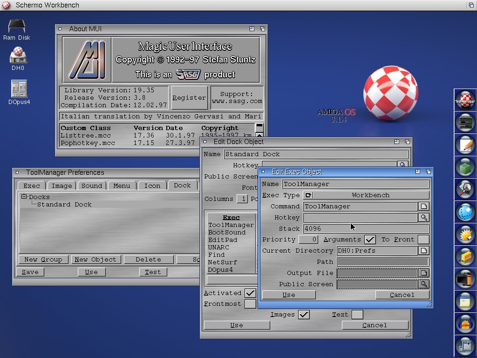477x358 pixels.
Task: Switch to the Sound tab
Action: coord(91,186)
